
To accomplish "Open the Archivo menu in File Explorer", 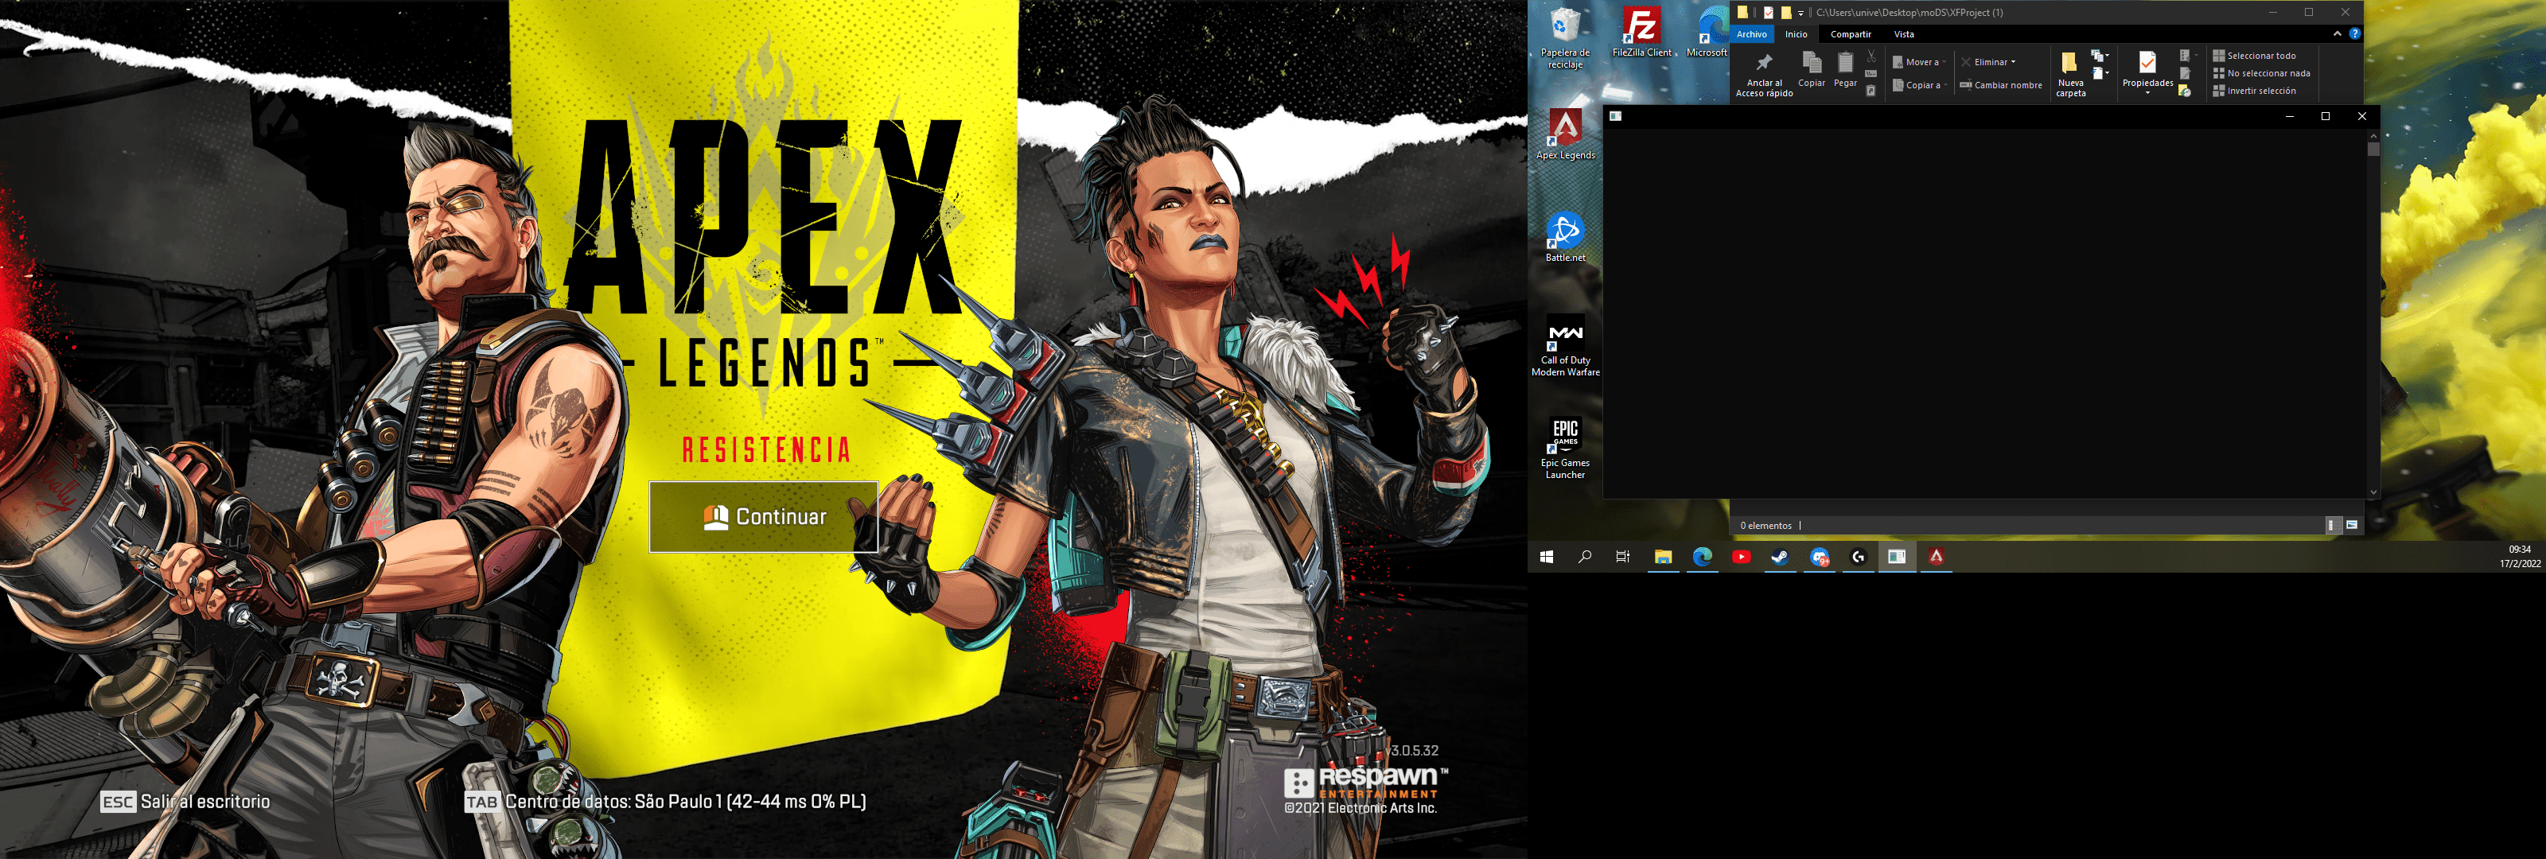I will (1752, 33).
